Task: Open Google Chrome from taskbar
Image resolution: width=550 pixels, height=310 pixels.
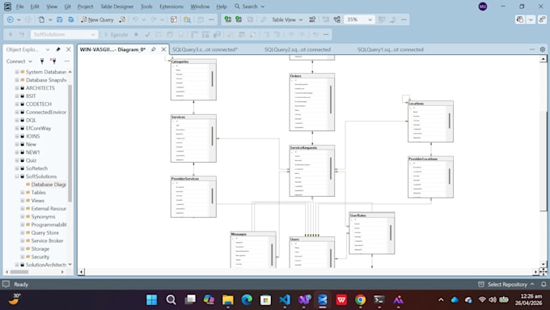Action: click(360, 299)
